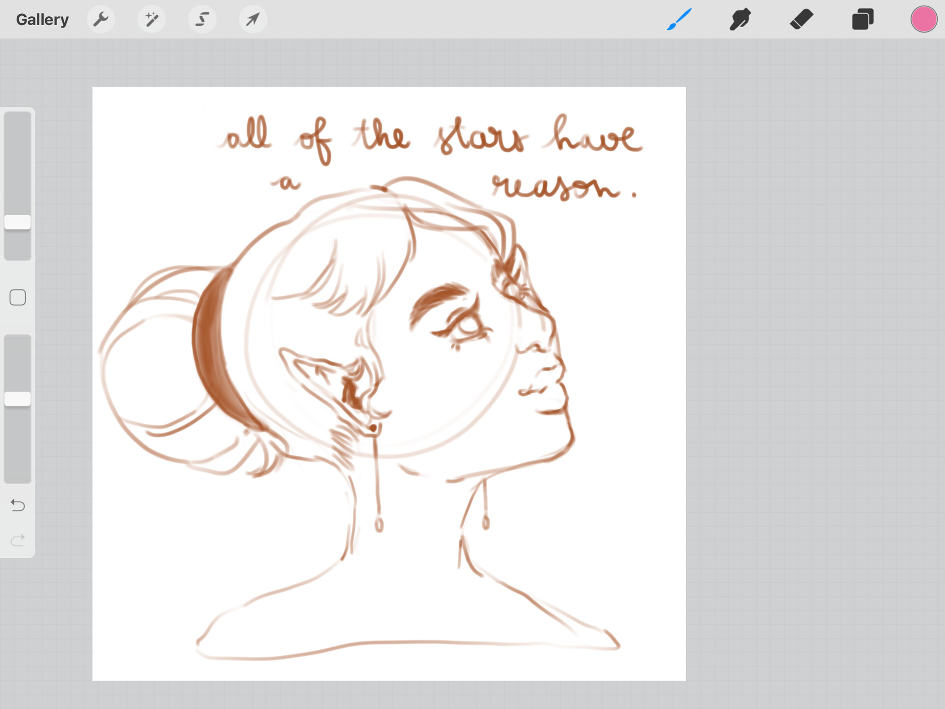Select the Paint brush tool

point(679,19)
